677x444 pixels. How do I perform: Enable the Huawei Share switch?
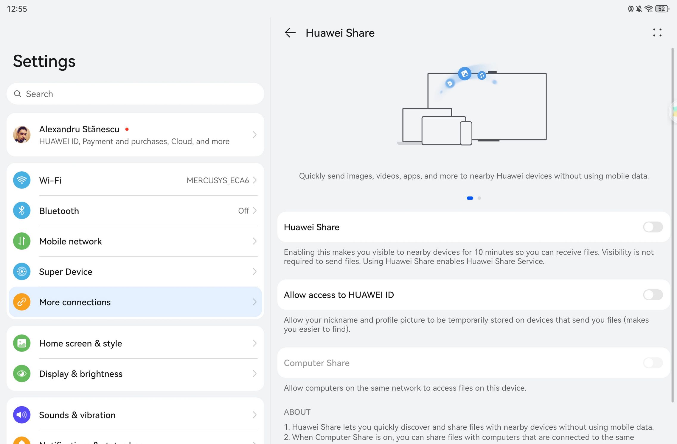(x=653, y=227)
